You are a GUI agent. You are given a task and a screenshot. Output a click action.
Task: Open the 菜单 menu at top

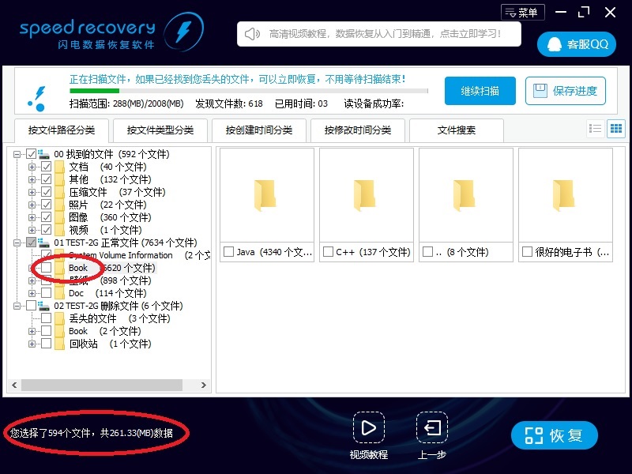[522, 13]
